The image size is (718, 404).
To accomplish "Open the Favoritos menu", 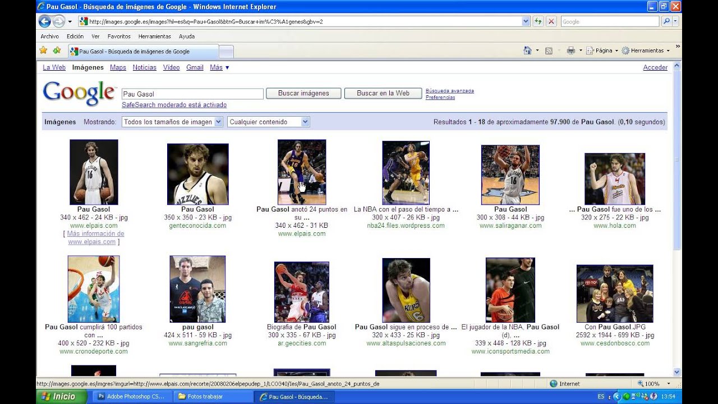I will (x=119, y=36).
